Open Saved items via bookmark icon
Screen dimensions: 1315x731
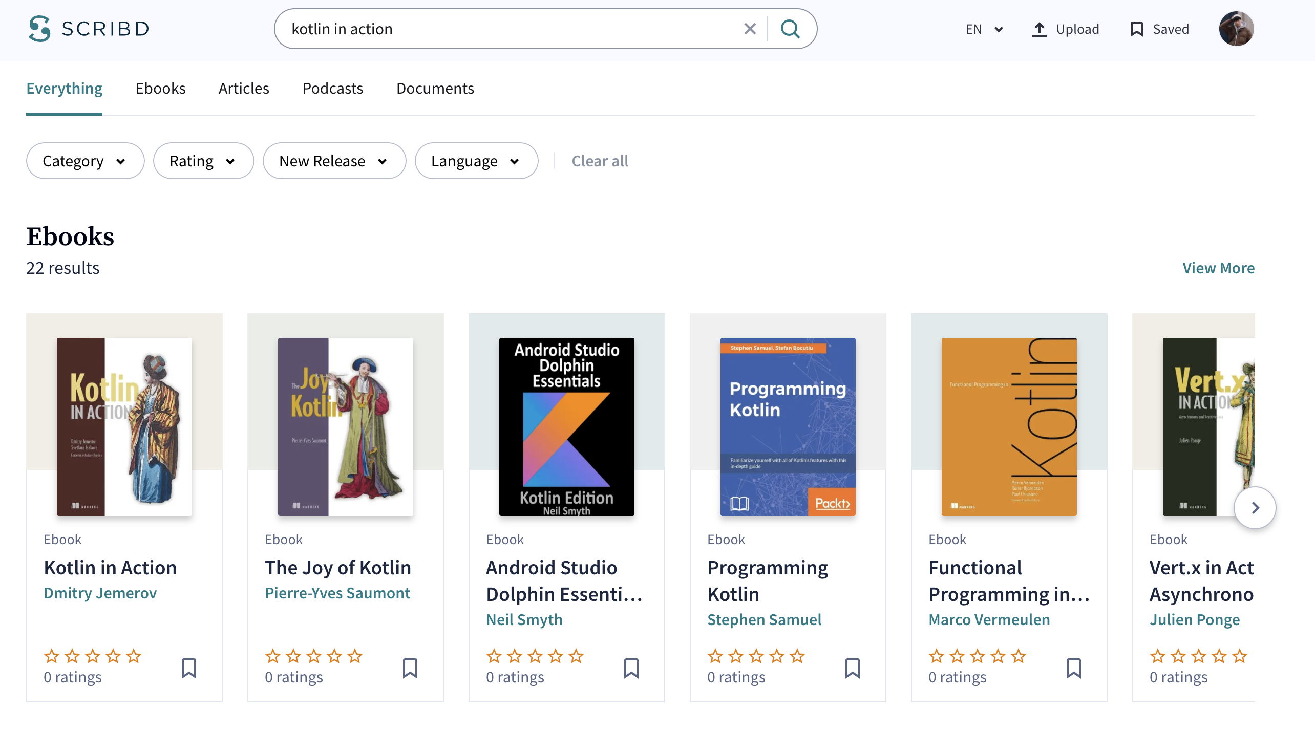1136,29
